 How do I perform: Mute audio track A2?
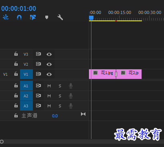click(49, 96)
